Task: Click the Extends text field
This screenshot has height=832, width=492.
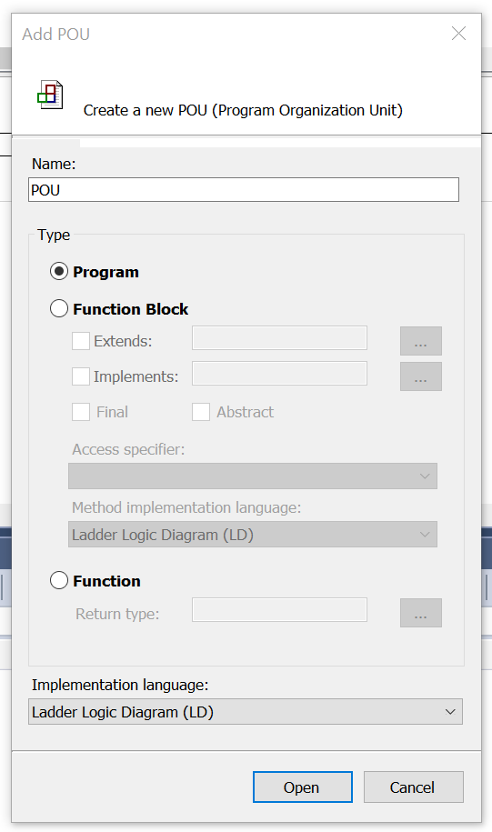Action: [x=279, y=338]
